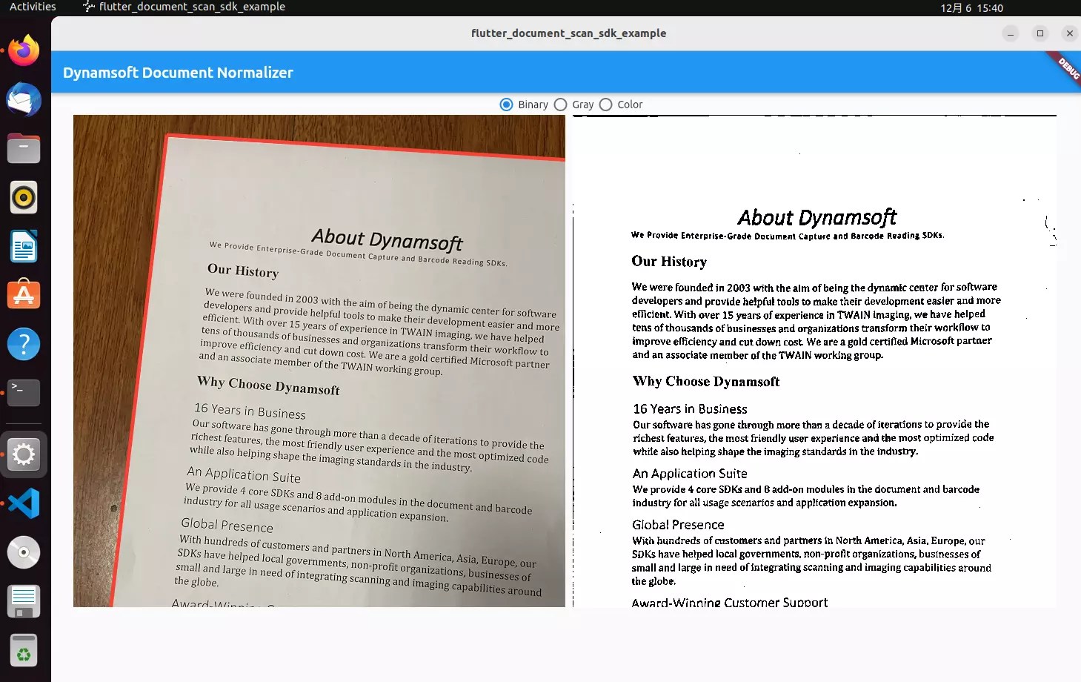Open the Activities overview

tap(32, 7)
